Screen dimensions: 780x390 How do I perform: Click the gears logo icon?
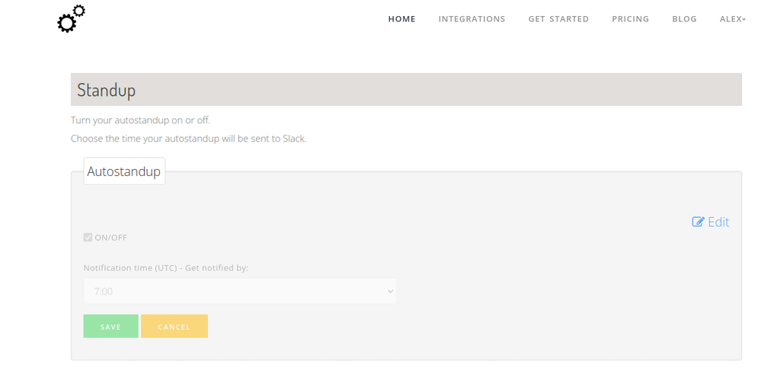pyautogui.click(x=71, y=18)
